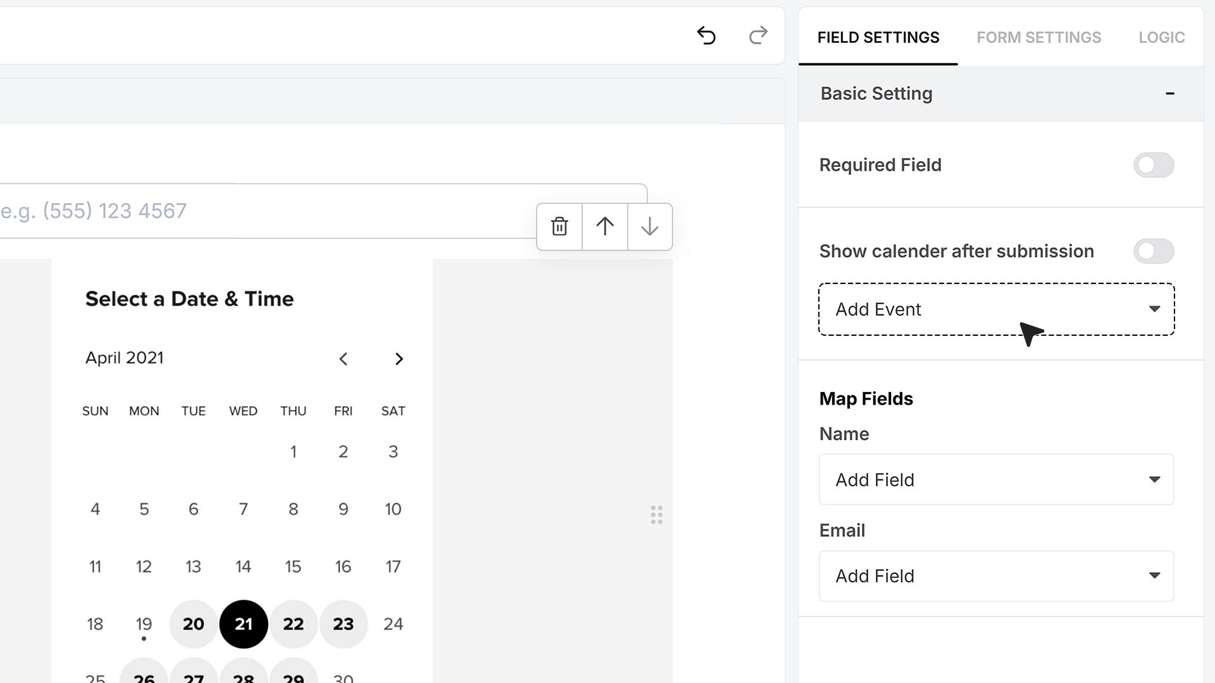Click date 19 in calendar
Image resolution: width=1215 pixels, height=683 pixels.
tap(144, 624)
